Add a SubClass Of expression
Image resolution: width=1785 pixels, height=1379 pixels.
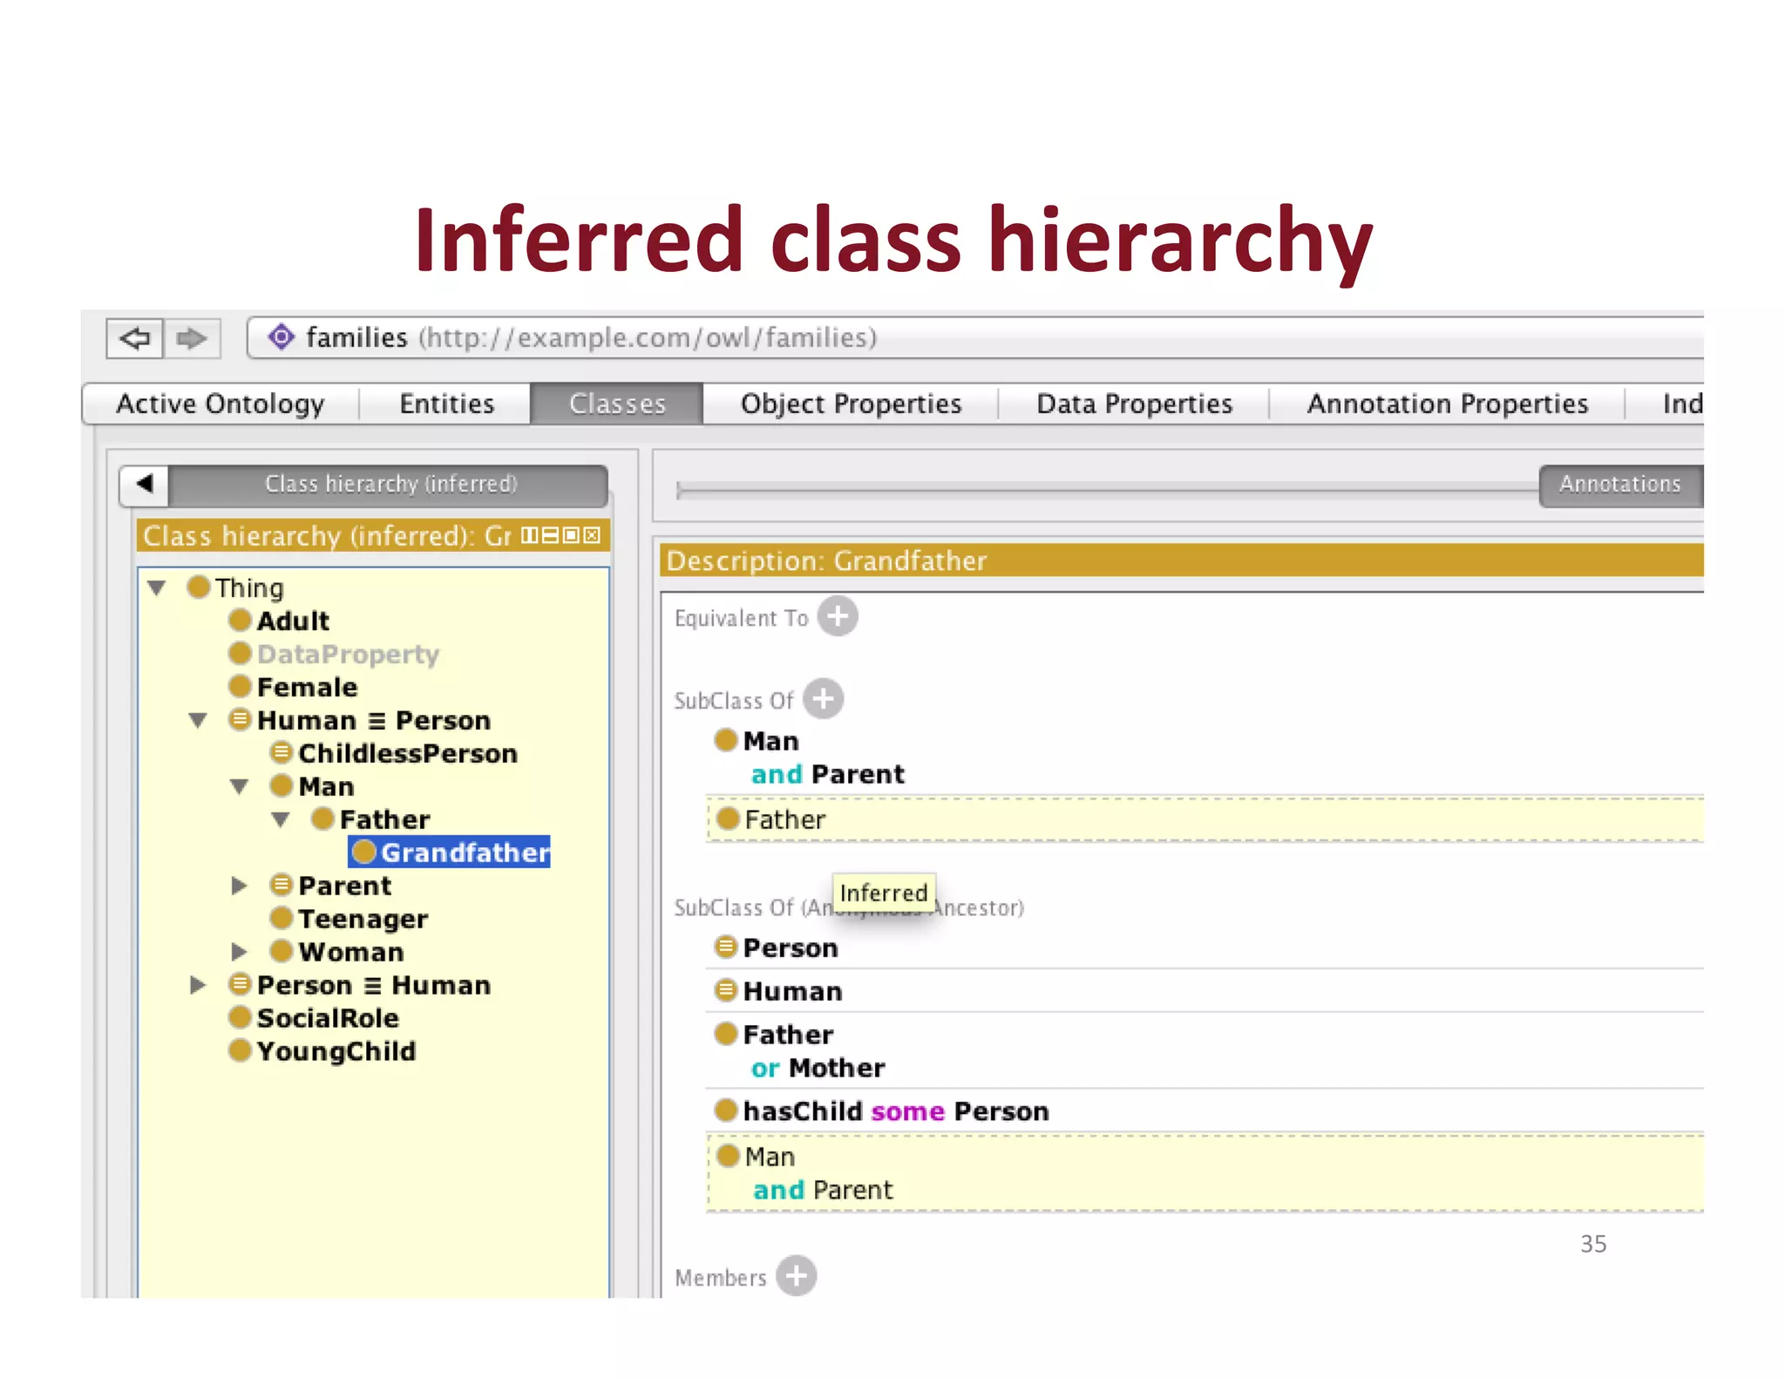(823, 699)
